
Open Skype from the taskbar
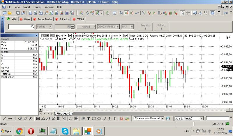click(x=65, y=131)
